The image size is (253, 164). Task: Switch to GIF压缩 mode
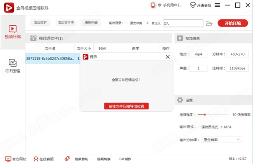[x=13, y=66]
